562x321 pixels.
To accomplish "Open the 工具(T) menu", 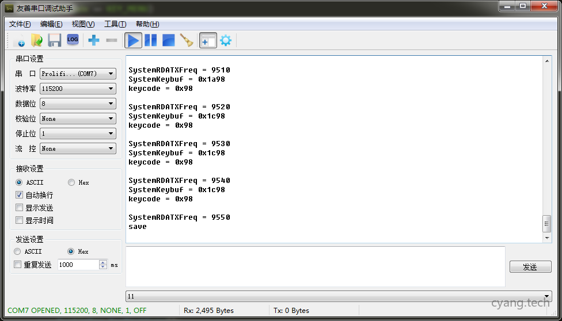I will click(x=115, y=24).
